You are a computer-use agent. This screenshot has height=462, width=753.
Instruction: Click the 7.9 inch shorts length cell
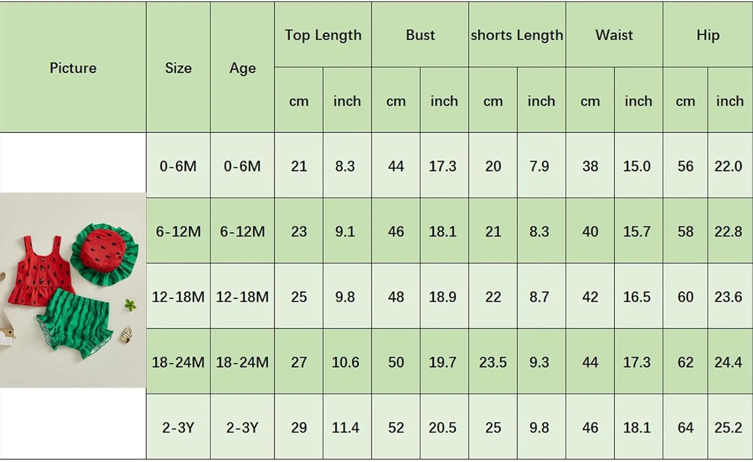pyautogui.click(x=539, y=166)
